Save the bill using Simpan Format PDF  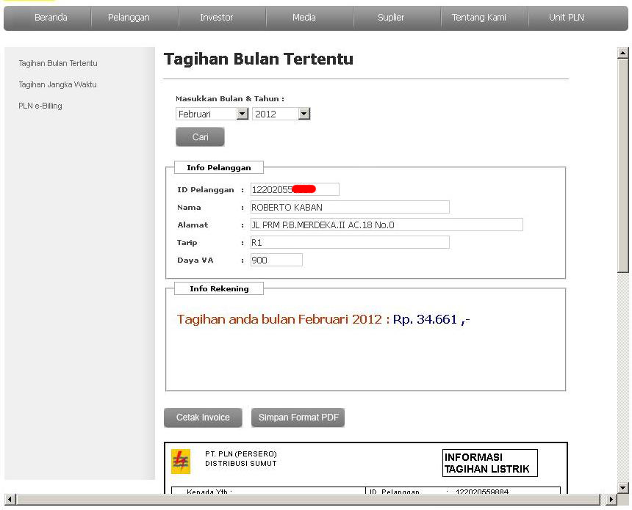tap(298, 417)
